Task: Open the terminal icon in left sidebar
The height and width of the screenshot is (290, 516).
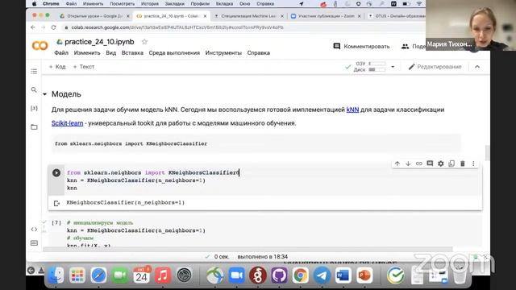Action: point(34,243)
